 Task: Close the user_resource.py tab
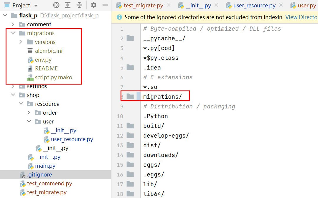pos(281,5)
